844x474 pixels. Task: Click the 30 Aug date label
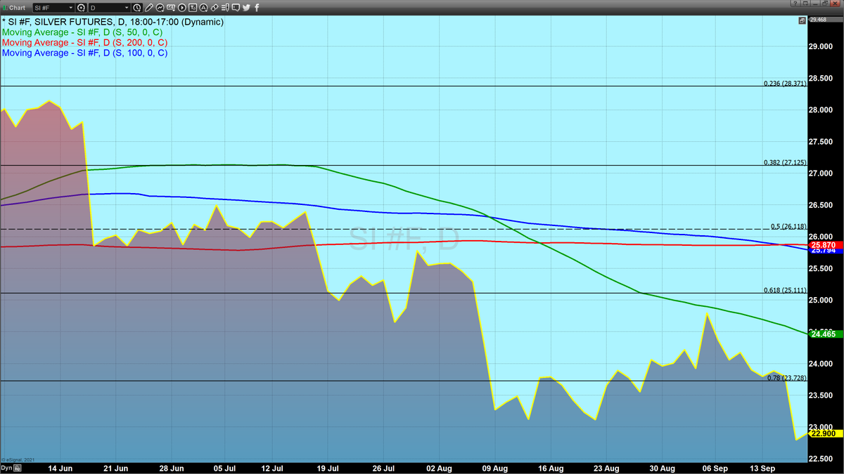point(662,468)
